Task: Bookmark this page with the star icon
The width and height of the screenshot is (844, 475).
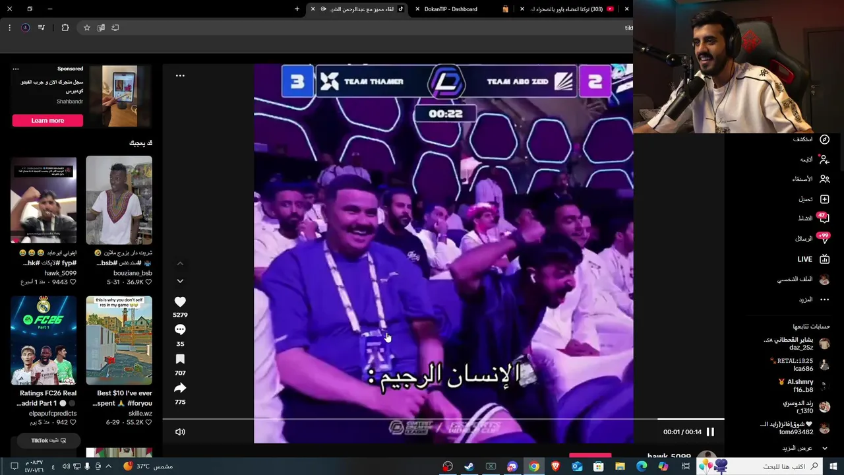Action: pyautogui.click(x=86, y=28)
